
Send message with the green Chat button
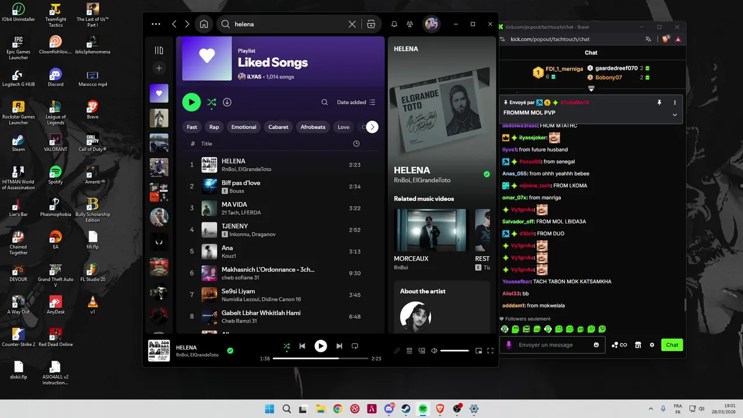click(672, 345)
